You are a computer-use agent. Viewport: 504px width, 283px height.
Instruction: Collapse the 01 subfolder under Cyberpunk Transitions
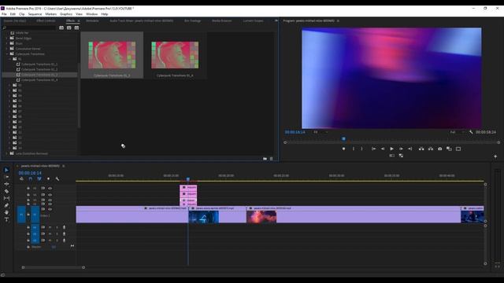point(9,59)
